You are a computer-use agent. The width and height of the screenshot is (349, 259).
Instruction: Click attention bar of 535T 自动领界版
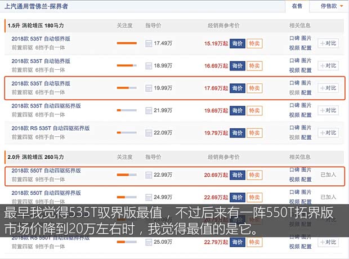[127, 43]
